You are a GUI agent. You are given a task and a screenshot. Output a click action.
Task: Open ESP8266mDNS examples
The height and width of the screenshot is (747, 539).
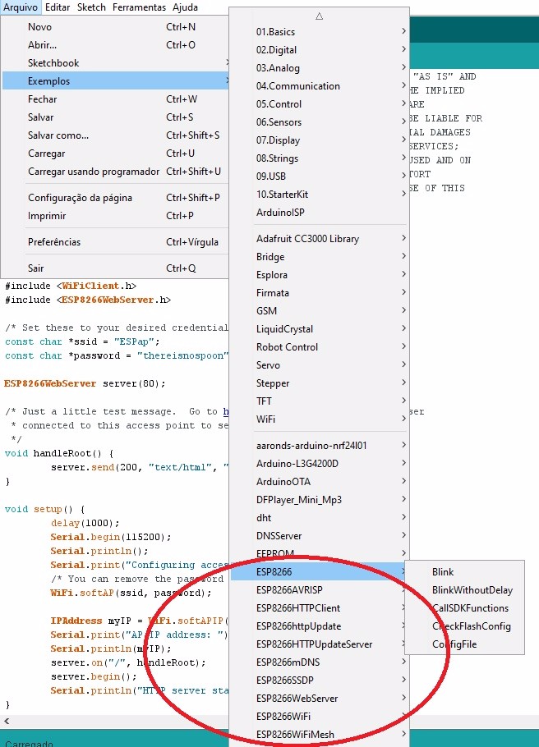(319, 662)
